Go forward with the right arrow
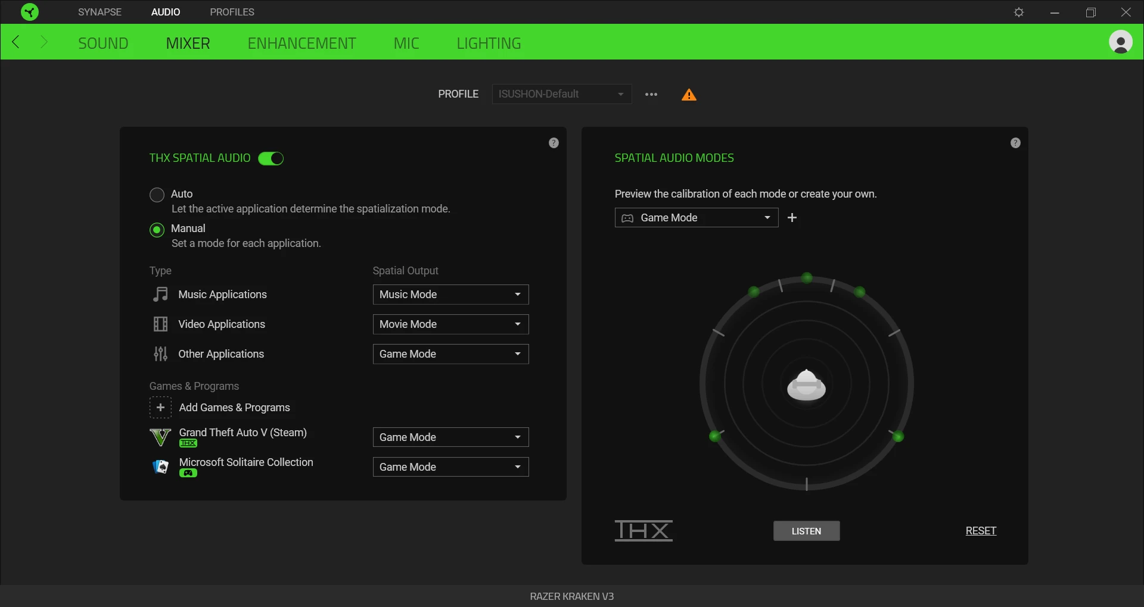1144x607 pixels. point(43,42)
